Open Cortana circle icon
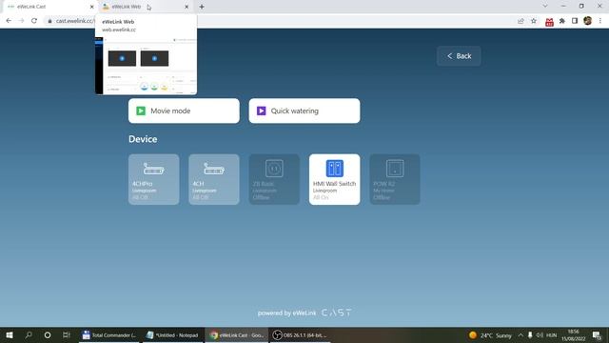Image resolution: width=609 pixels, height=343 pixels. [x=48, y=334]
